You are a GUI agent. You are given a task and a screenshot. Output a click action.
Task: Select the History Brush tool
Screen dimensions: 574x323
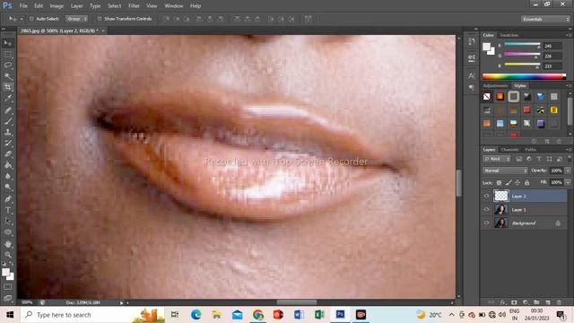8,143
